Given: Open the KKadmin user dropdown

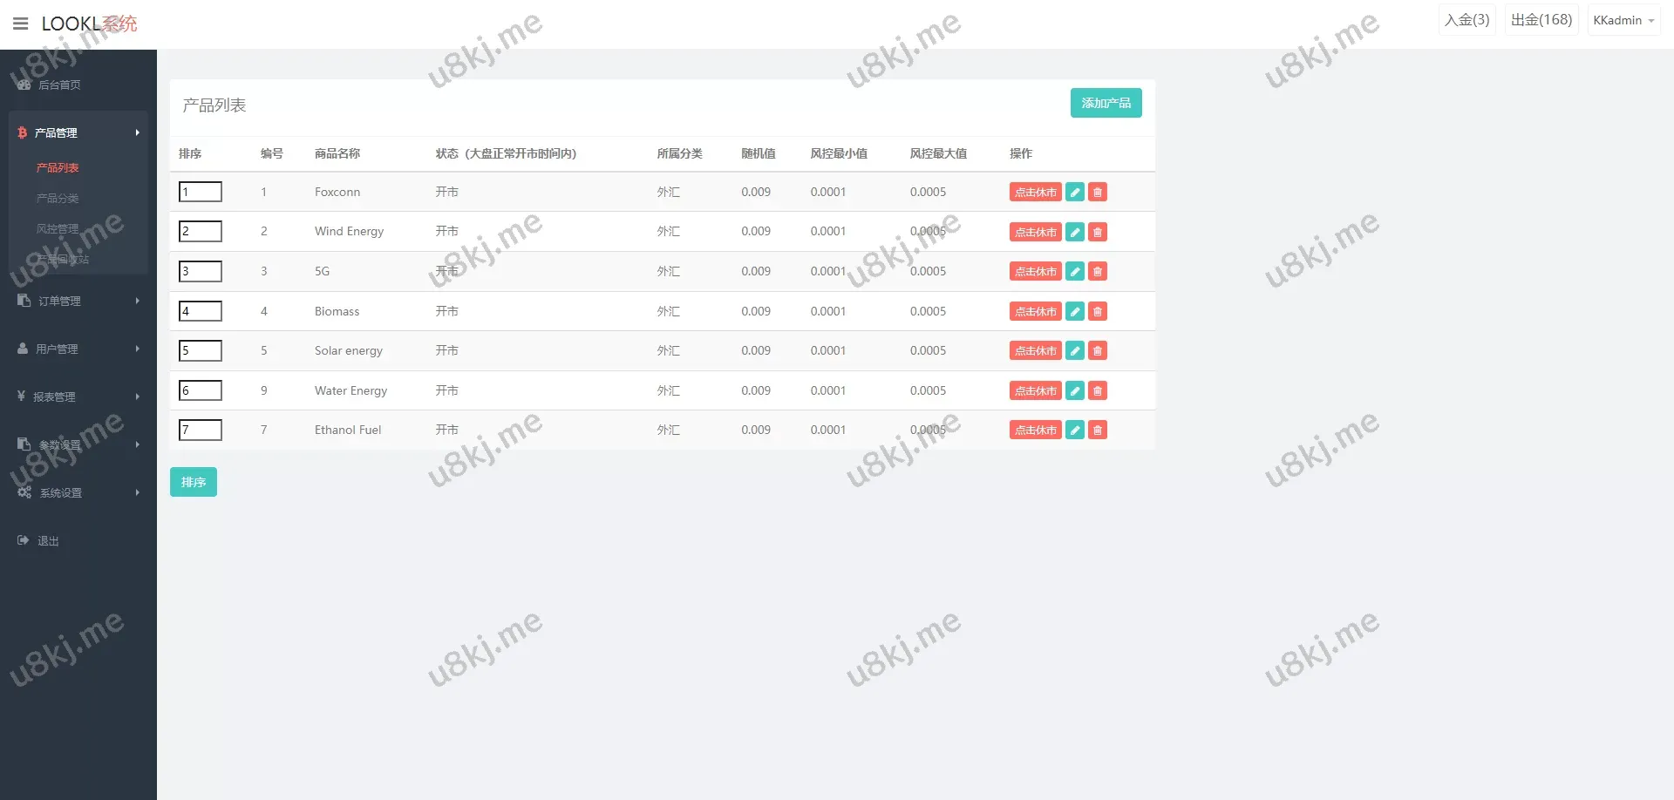Looking at the screenshot, I should click(1623, 20).
